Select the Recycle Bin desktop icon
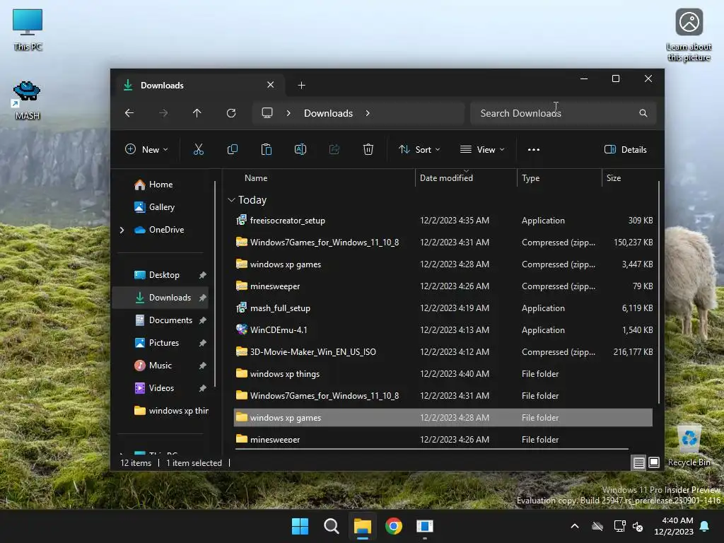Image resolution: width=724 pixels, height=543 pixels. click(689, 445)
